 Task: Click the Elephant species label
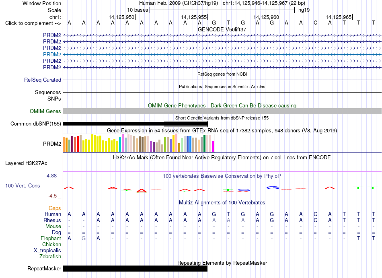pyautogui.click(x=51, y=238)
